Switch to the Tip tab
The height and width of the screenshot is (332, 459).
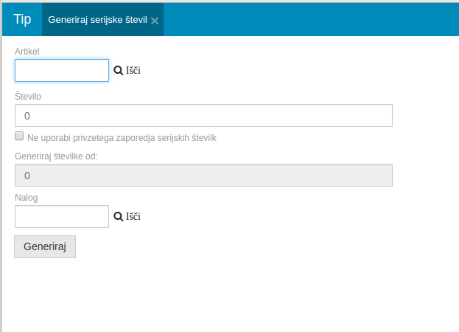(x=22, y=19)
